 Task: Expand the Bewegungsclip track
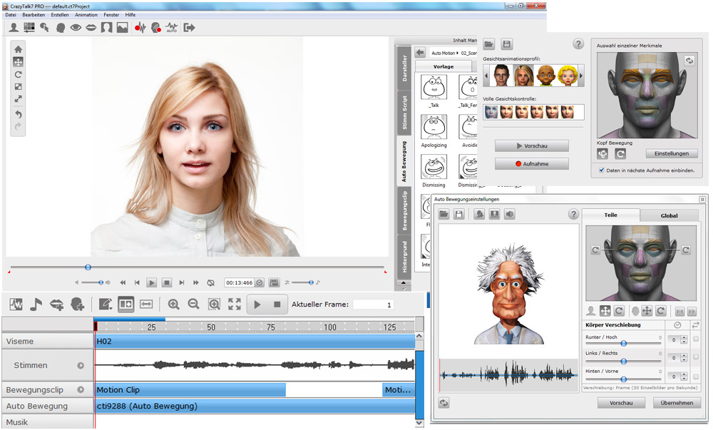coord(81,390)
